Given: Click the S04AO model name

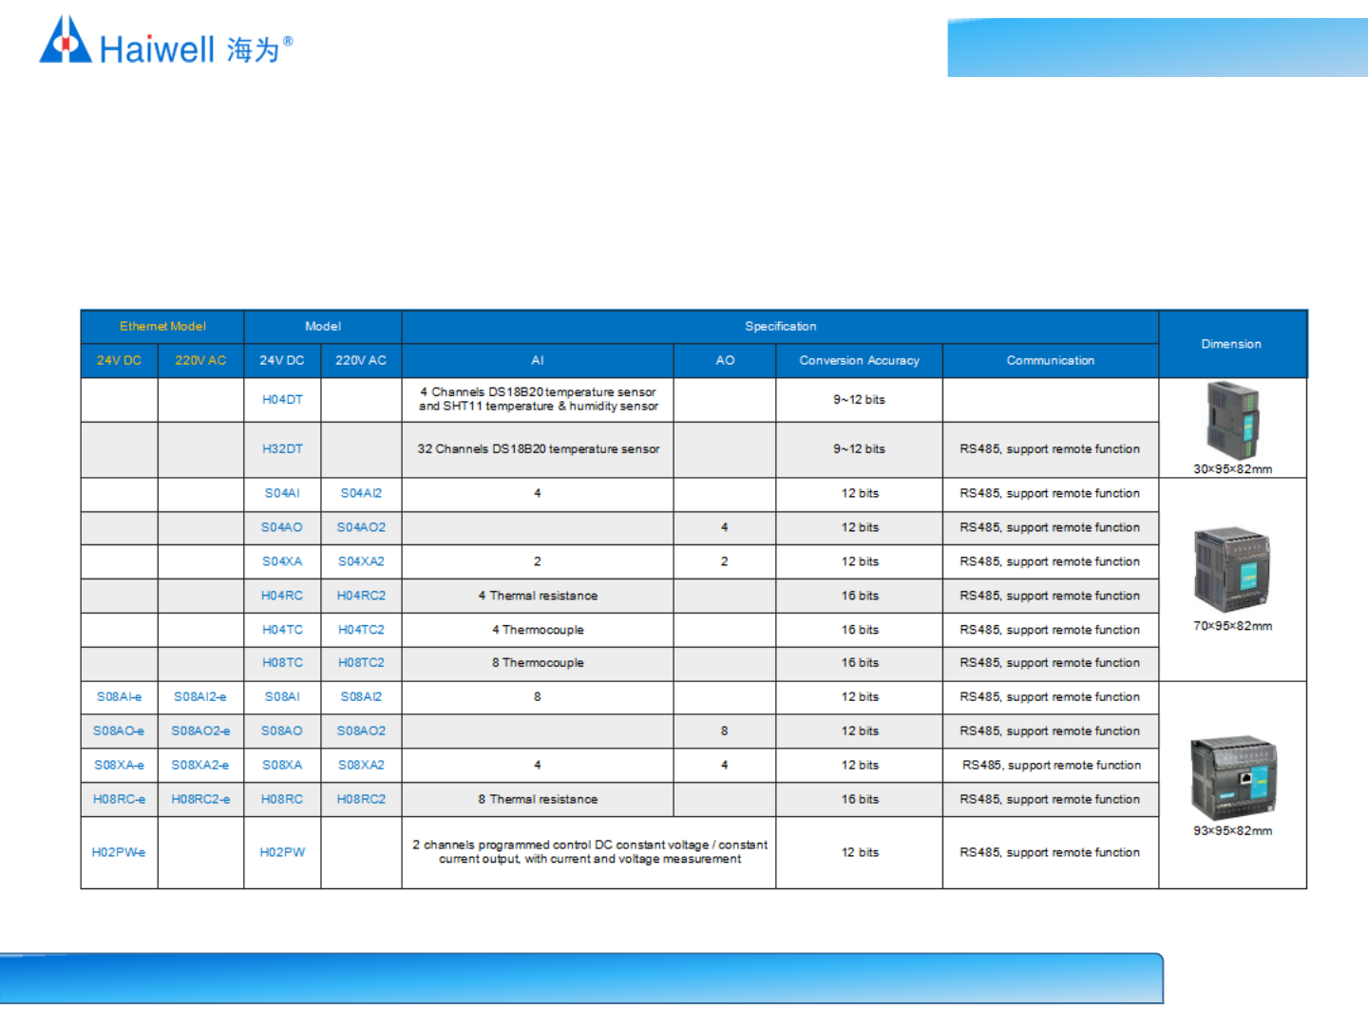Looking at the screenshot, I should click(282, 527).
